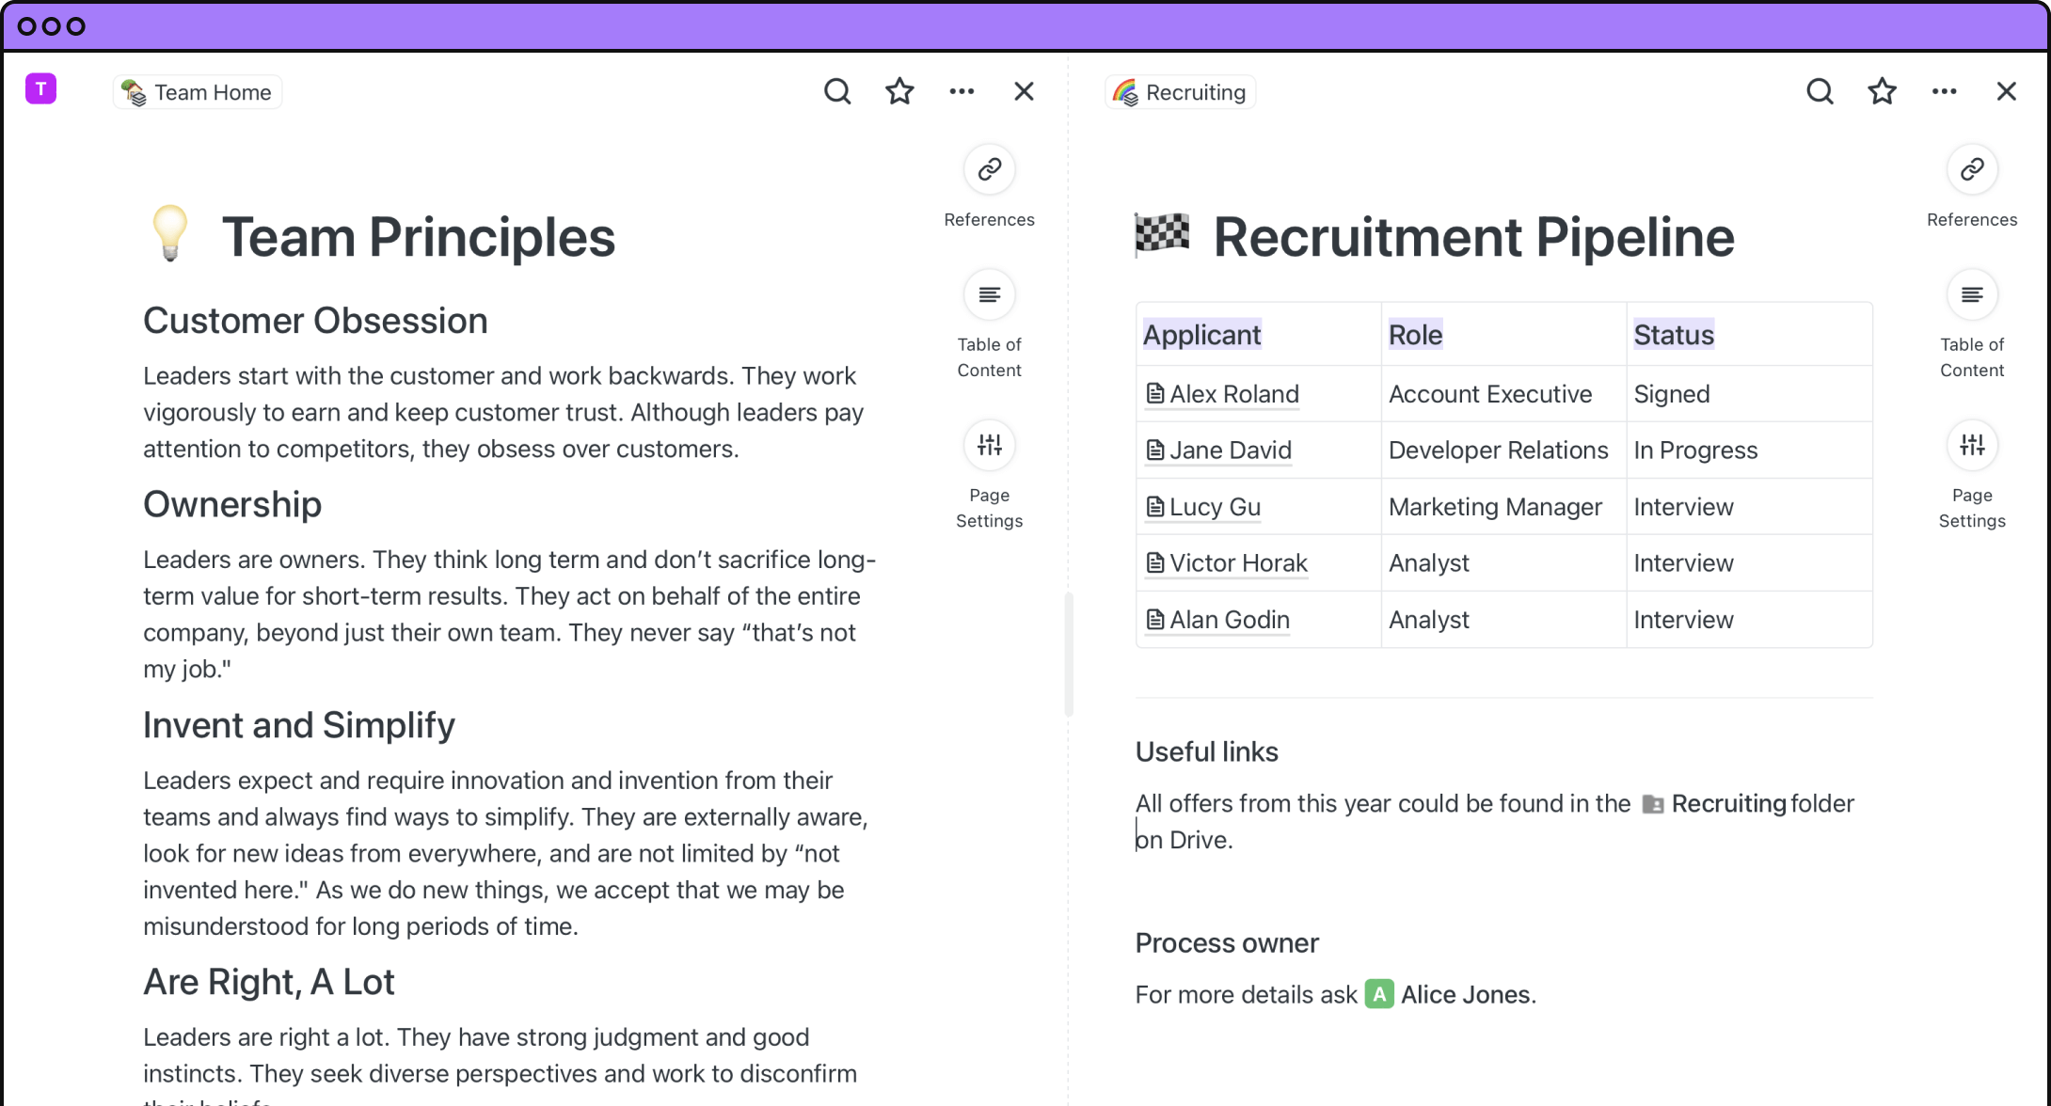Screen dimensions: 2051x1106
Task: Open the Recruiting Drive folder link
Action: coord(1726,803)
